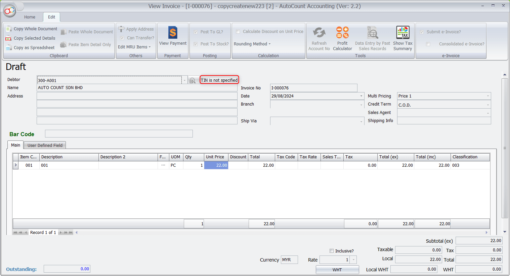Screen dimensions: 510x276
Task: Click Copy Whole Document icon
Action: [9, 29]
